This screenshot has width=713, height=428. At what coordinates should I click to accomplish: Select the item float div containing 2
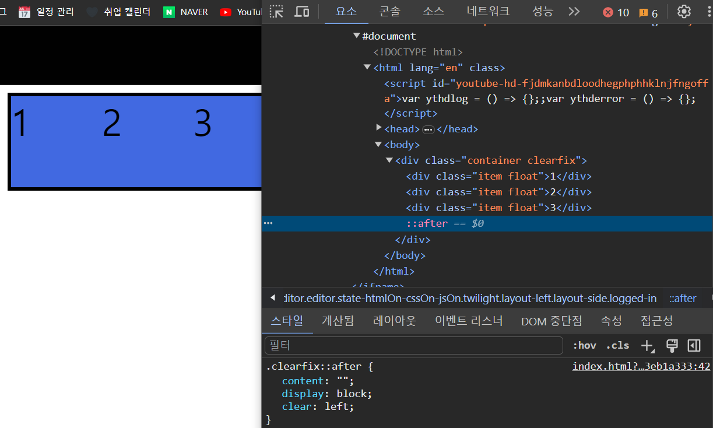point(499,192)
